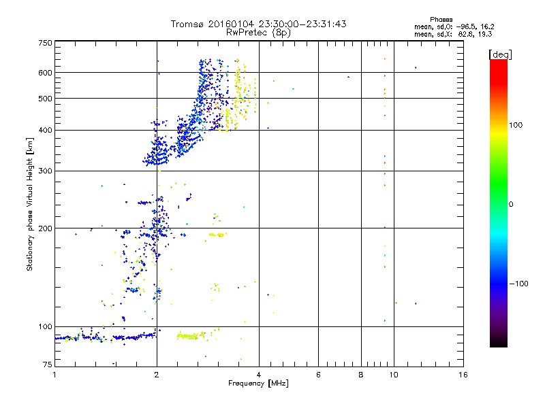Click the y-axis tick label '300'
This screenshot has width=545, height=408.
pos(45,171)
